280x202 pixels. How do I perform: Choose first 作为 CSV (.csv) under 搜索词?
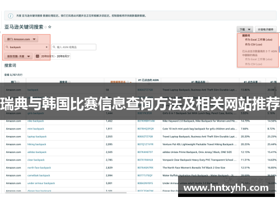point(254,45)
